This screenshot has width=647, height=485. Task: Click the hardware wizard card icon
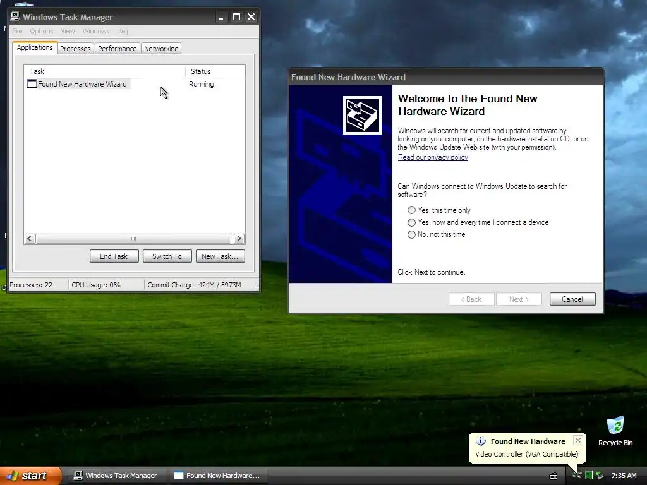(362, 115)
